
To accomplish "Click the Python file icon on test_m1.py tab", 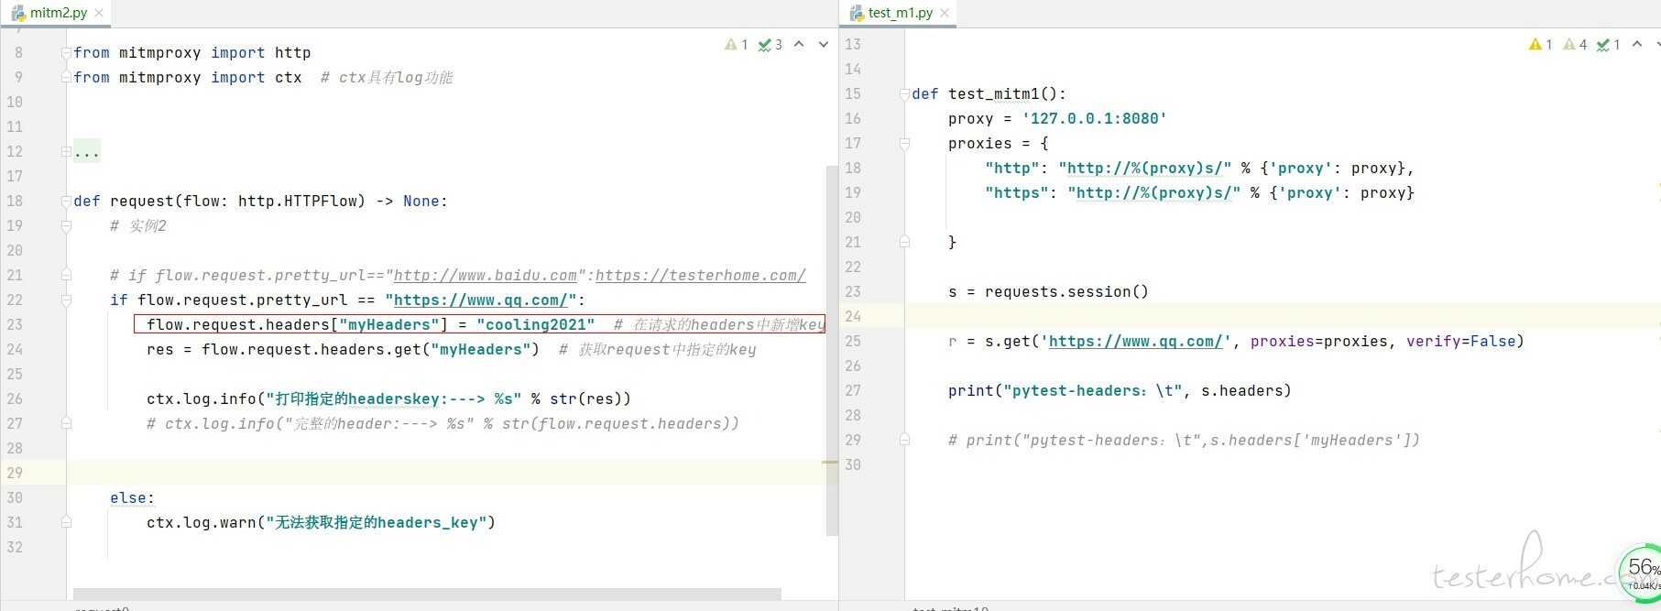I will [x=857, y=13].
